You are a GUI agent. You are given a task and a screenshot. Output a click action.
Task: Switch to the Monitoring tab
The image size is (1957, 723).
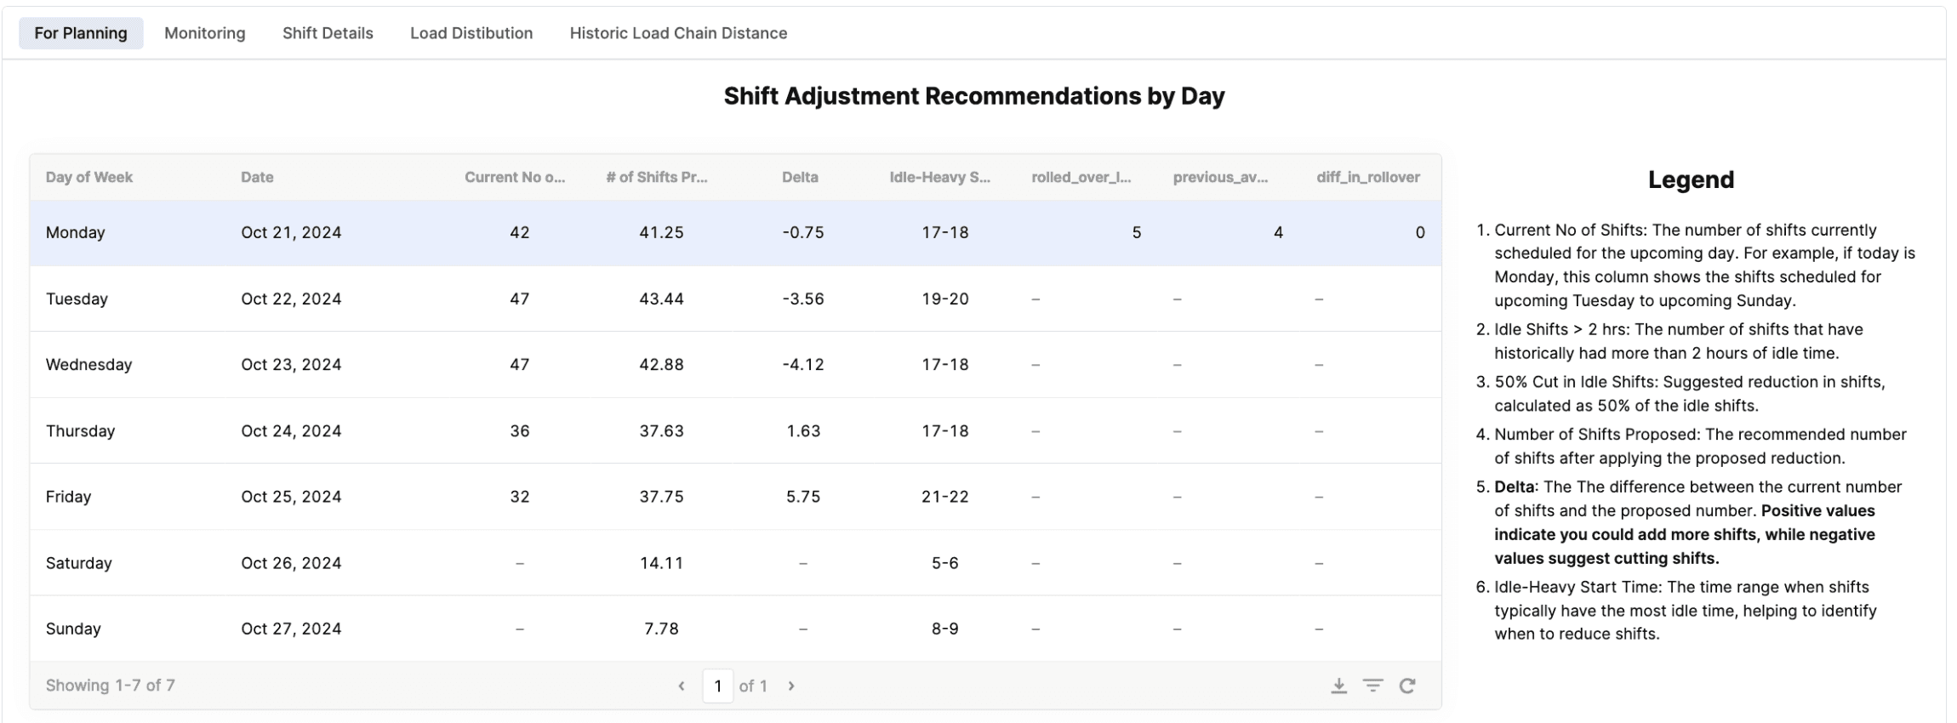[205, 33]
